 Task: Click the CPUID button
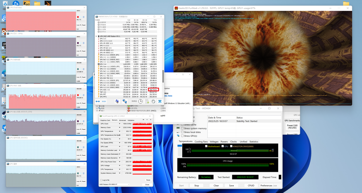(250, 185)
